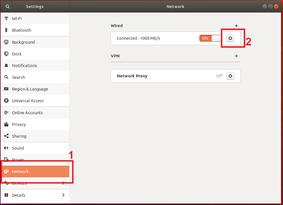Turn off the Wired connection switch
Image resolution: width=283 pixels, height=205 pixels.
pyautogui.click(x=210, y=38)
